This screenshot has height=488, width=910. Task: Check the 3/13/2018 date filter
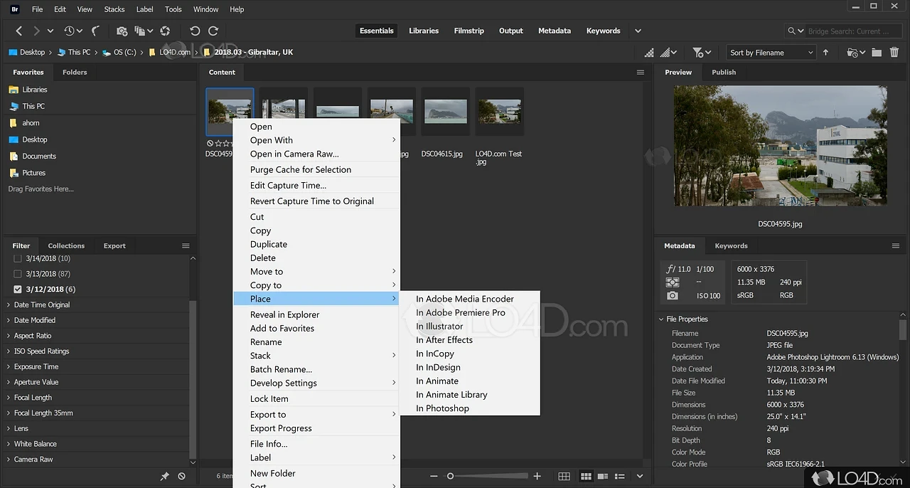coord(18,274)
